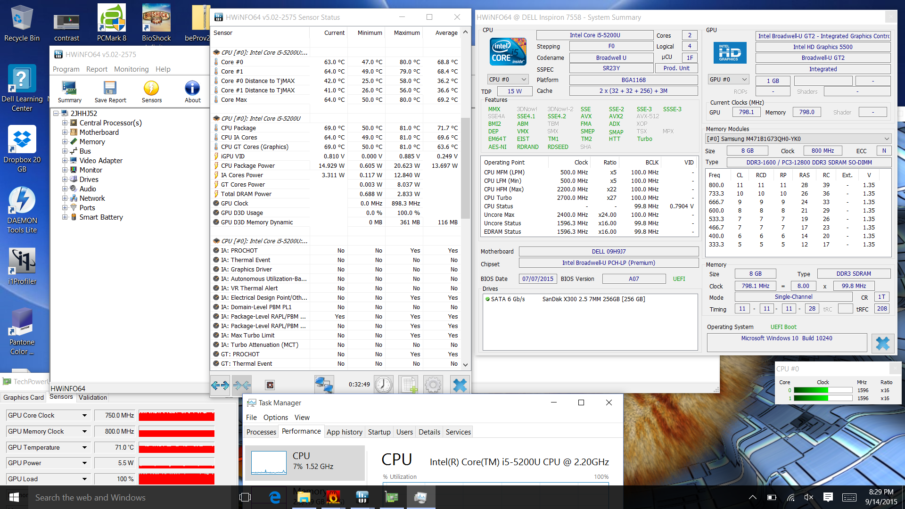
Task: Expand the Smart Battery tree node
Action: 65,217
